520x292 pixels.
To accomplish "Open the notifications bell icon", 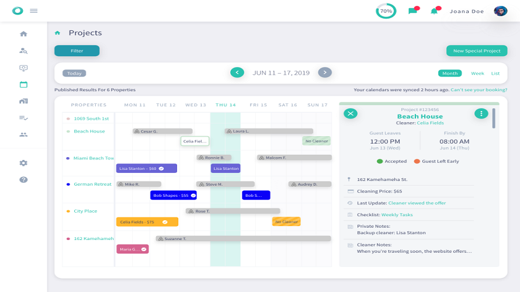I will pos(435,11).
